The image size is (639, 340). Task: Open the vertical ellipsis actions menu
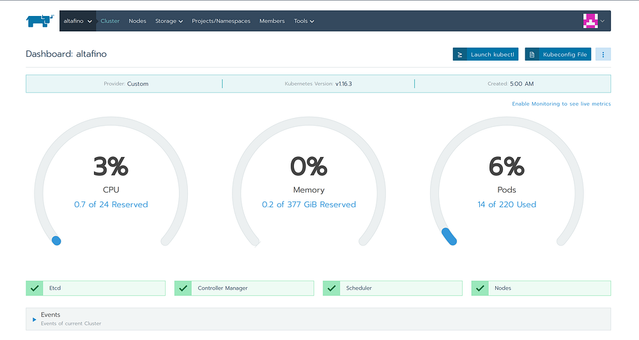pos(603,54)
